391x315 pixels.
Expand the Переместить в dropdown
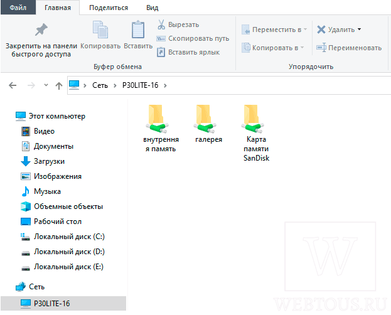(305, 29)
